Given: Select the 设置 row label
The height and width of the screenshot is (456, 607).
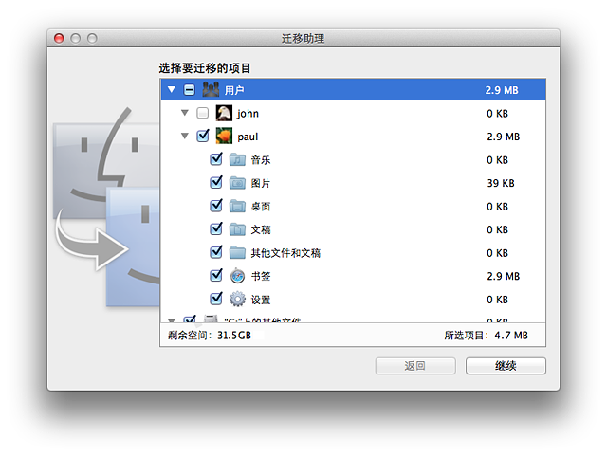Looking at the screenshot, I should point(261,300).
